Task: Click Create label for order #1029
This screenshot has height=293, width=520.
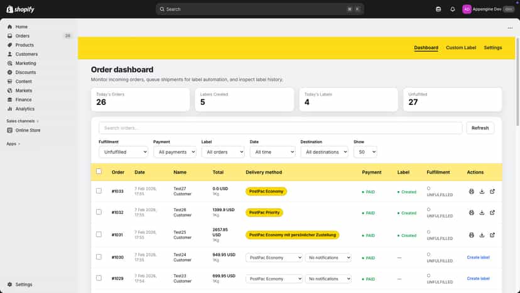Action: click(478, 279)
